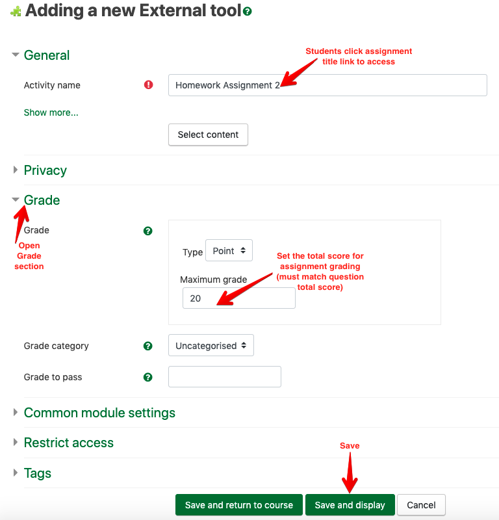The height and width of the screenshot is (520, 499).
Task: Click the Select content button
Action: pos(208,135)
